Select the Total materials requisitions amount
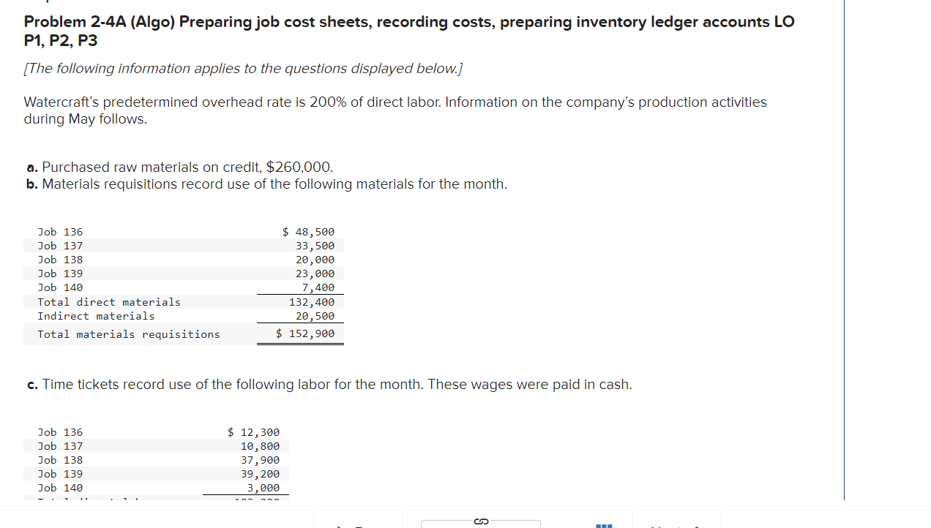The width and height of the screenshot is (931, 528). point(129,333)
